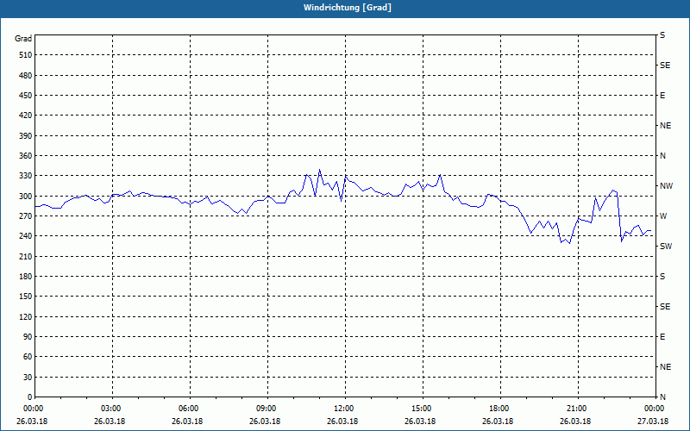
Task: Click the 120 y-axis tick label
Action: pyautogui.click(x=26, y=317)
